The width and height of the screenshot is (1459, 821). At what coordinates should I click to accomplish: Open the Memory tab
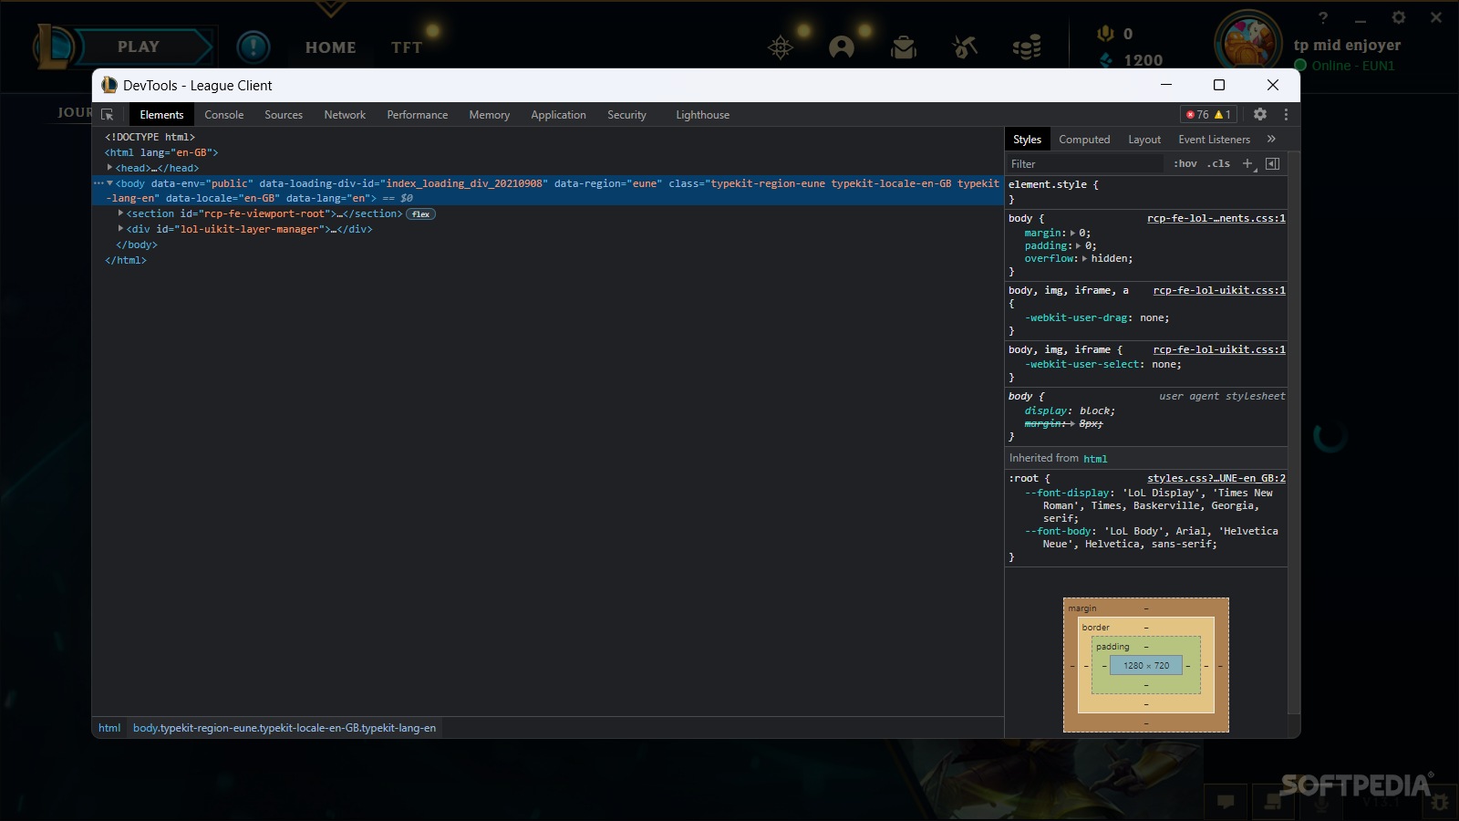pyautogui.click(x=489, y=115)
